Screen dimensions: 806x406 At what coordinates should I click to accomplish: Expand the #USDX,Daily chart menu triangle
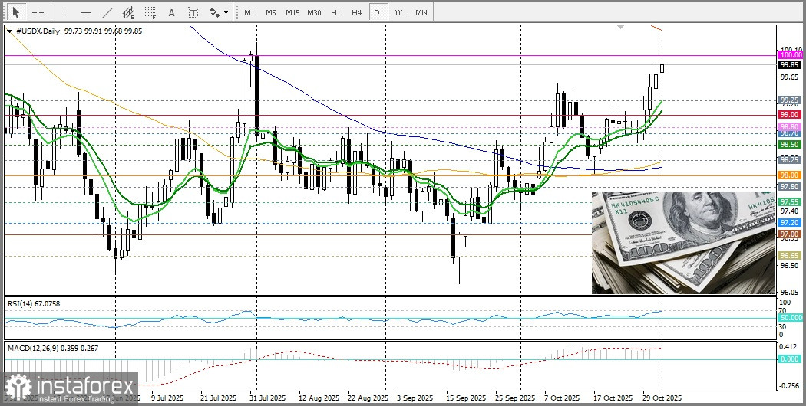click(x=10, y=31)
